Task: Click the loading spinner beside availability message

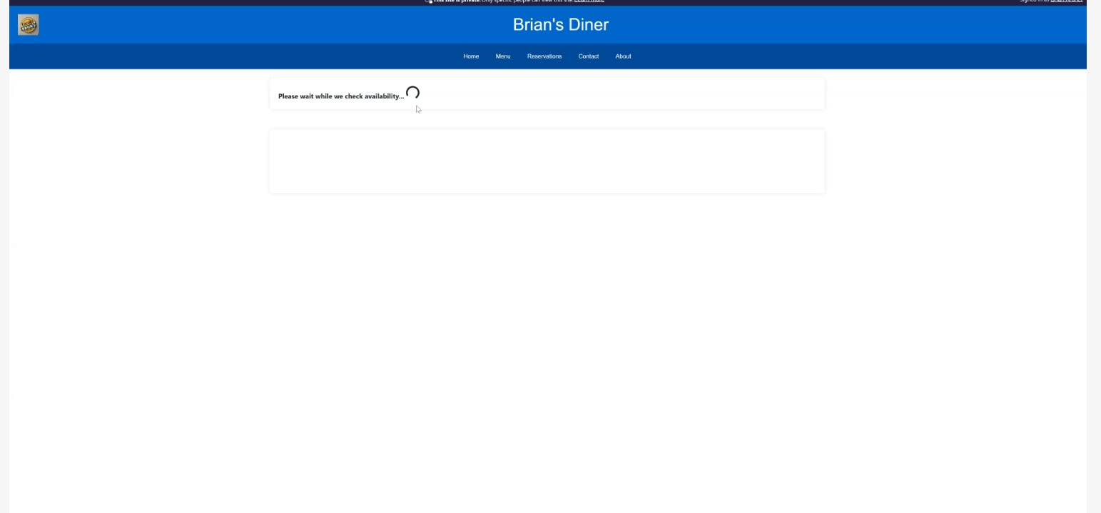Action: point(412,93)
